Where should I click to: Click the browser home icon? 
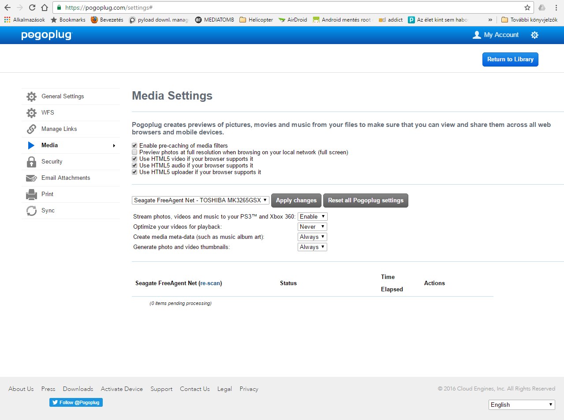[x=45, y=7]
